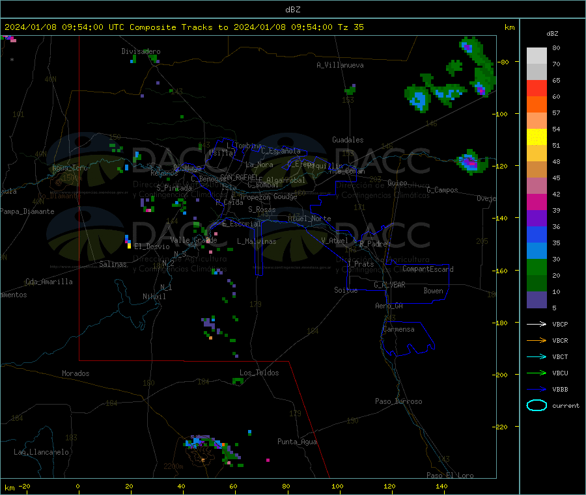Click the G_ALVEAR label

point(389,285)
